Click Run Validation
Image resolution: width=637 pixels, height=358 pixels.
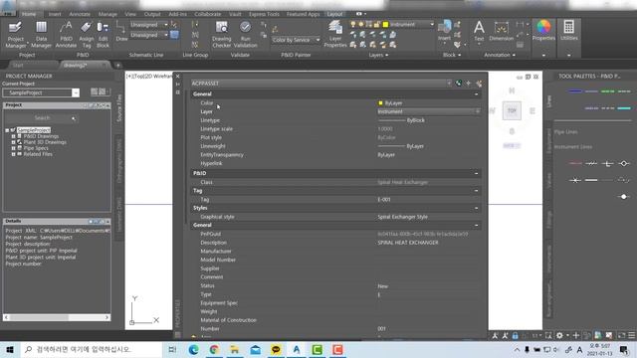[x=246, y=35]
